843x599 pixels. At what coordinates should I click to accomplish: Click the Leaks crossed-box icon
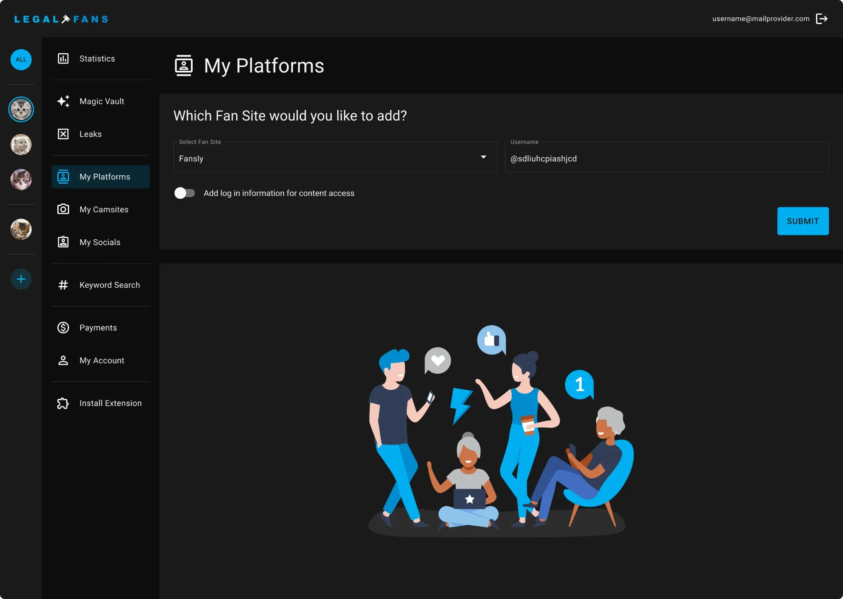click(63, 134)
